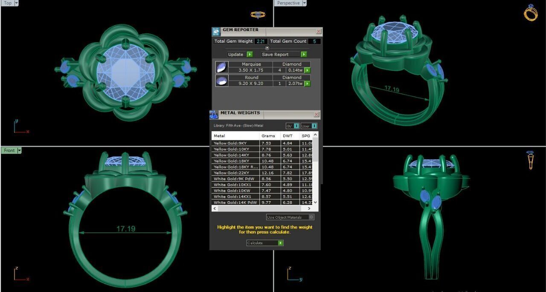Toggle Use Object Materials option

(290, 217)
